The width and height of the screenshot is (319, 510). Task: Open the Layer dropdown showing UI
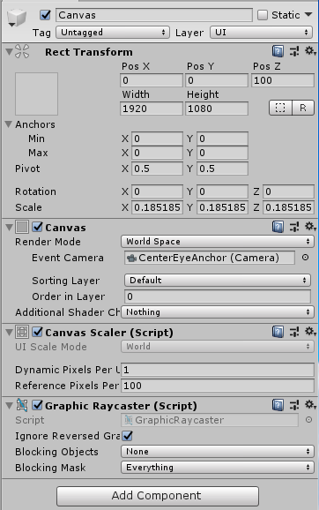(261, 33)
